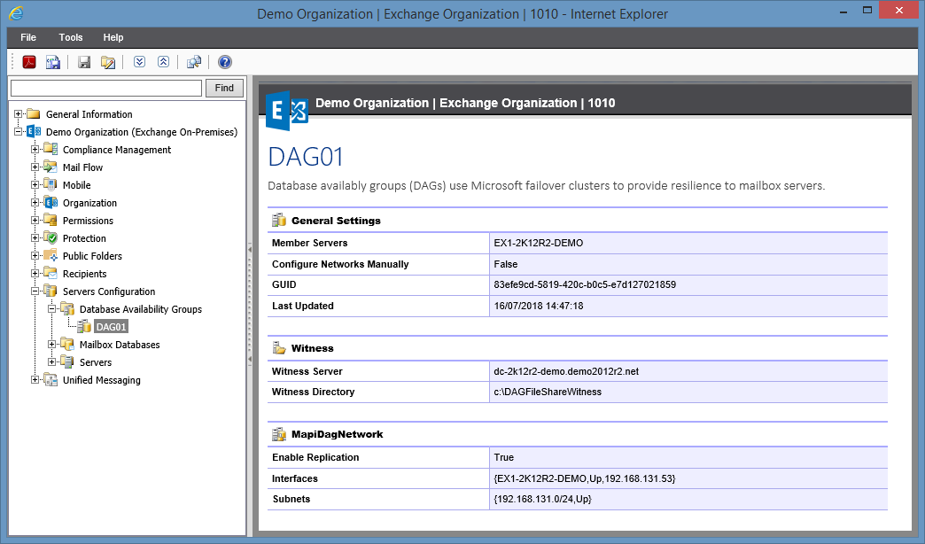Click the Configure Networks Manually label
This screenshot has width=925, height=544.
[340, 264]
